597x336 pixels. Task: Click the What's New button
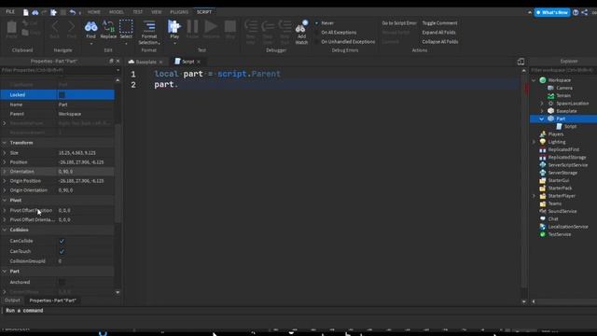(x=552, y=12)
